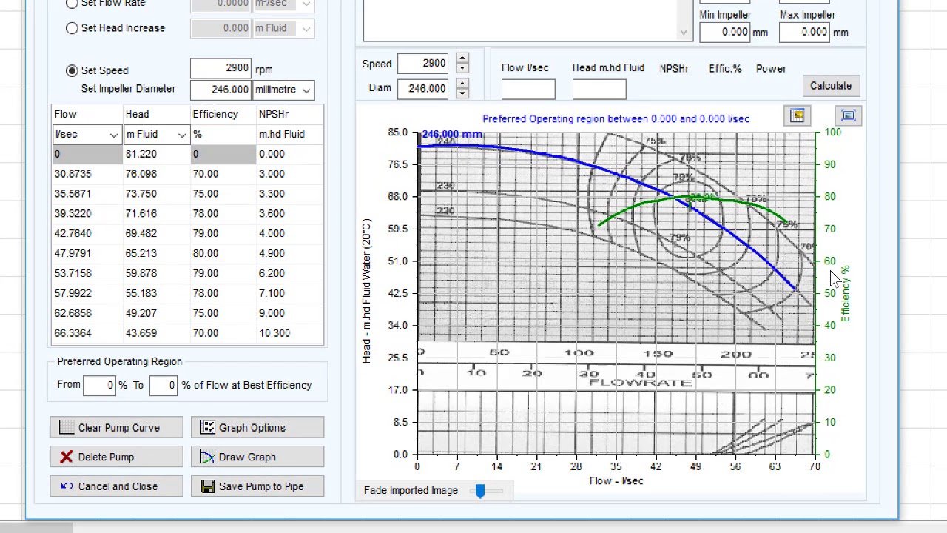
Task: Click the 246.000 mm curve label on graph
Action: coord(452,134)
